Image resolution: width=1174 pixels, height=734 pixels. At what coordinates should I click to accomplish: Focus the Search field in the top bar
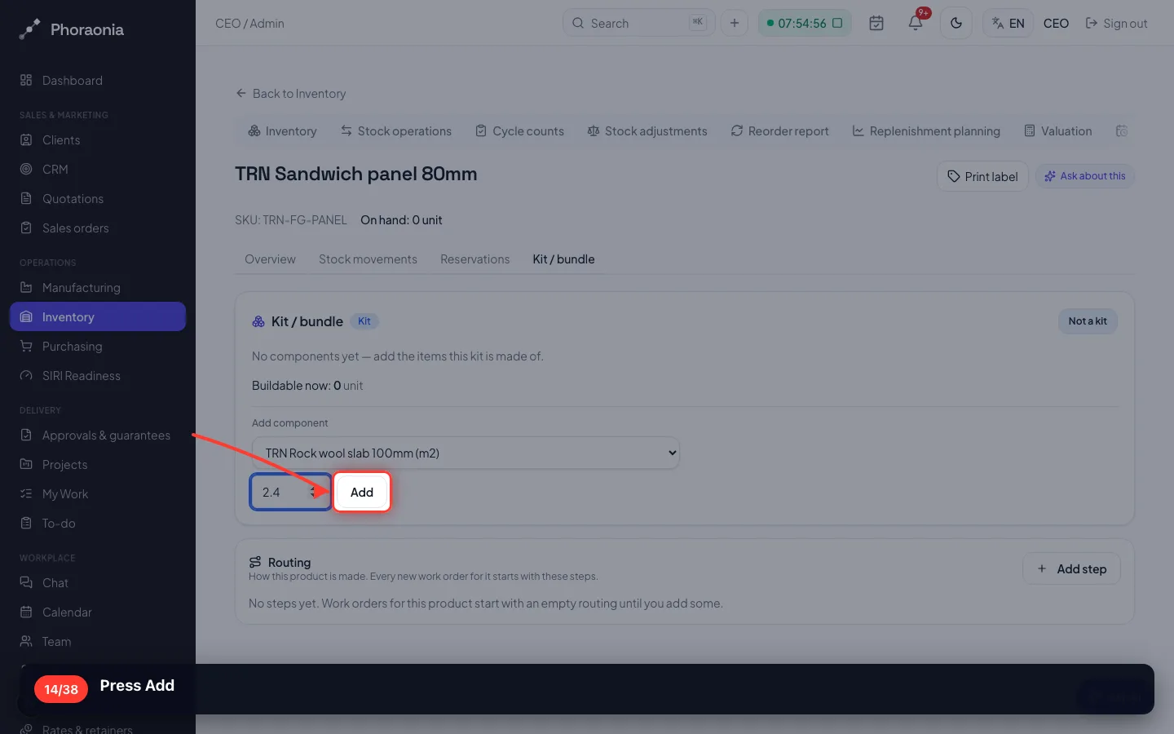tap(638, 23)
